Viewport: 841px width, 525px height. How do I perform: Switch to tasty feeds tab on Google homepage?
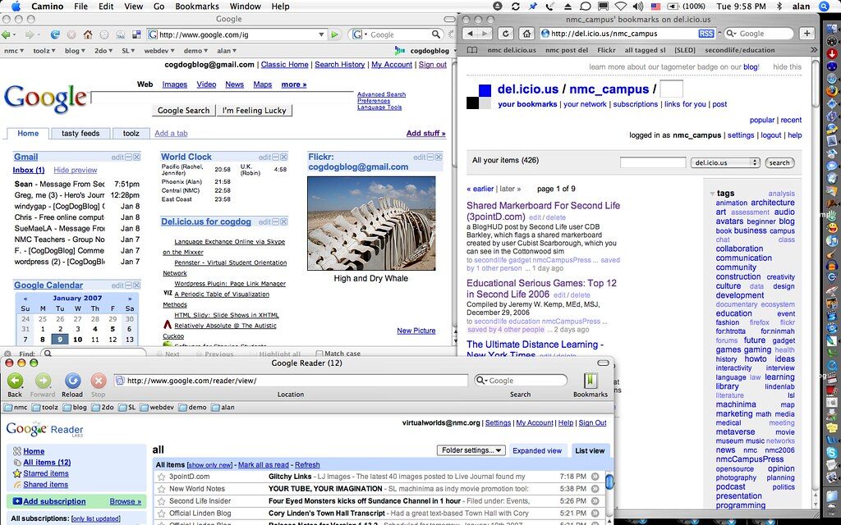(80, 134)
